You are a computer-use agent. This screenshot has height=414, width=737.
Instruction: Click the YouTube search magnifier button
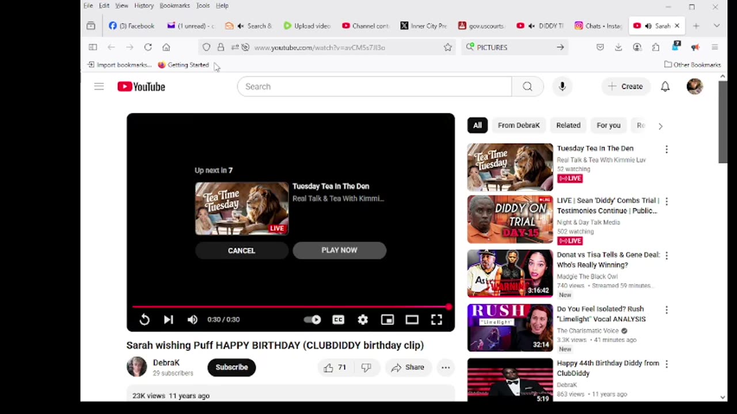point(527,86)
